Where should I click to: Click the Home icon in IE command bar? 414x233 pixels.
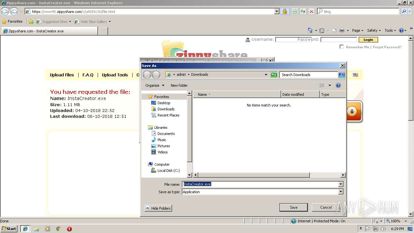310,30
